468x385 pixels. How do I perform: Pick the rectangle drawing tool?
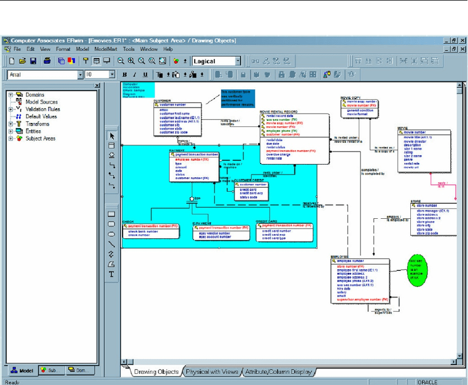pyautogui.click(x=111, y=214)
